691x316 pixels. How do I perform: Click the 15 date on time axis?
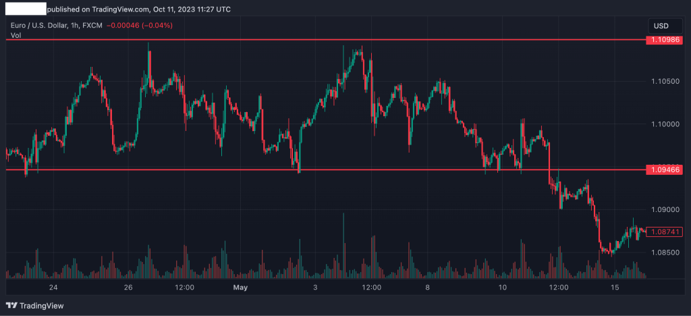tap(614, 287)
